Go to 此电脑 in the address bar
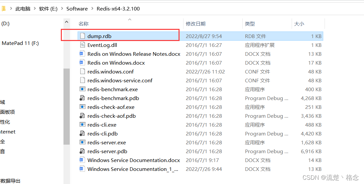The image size is (364, 184). tap(23, 9)
